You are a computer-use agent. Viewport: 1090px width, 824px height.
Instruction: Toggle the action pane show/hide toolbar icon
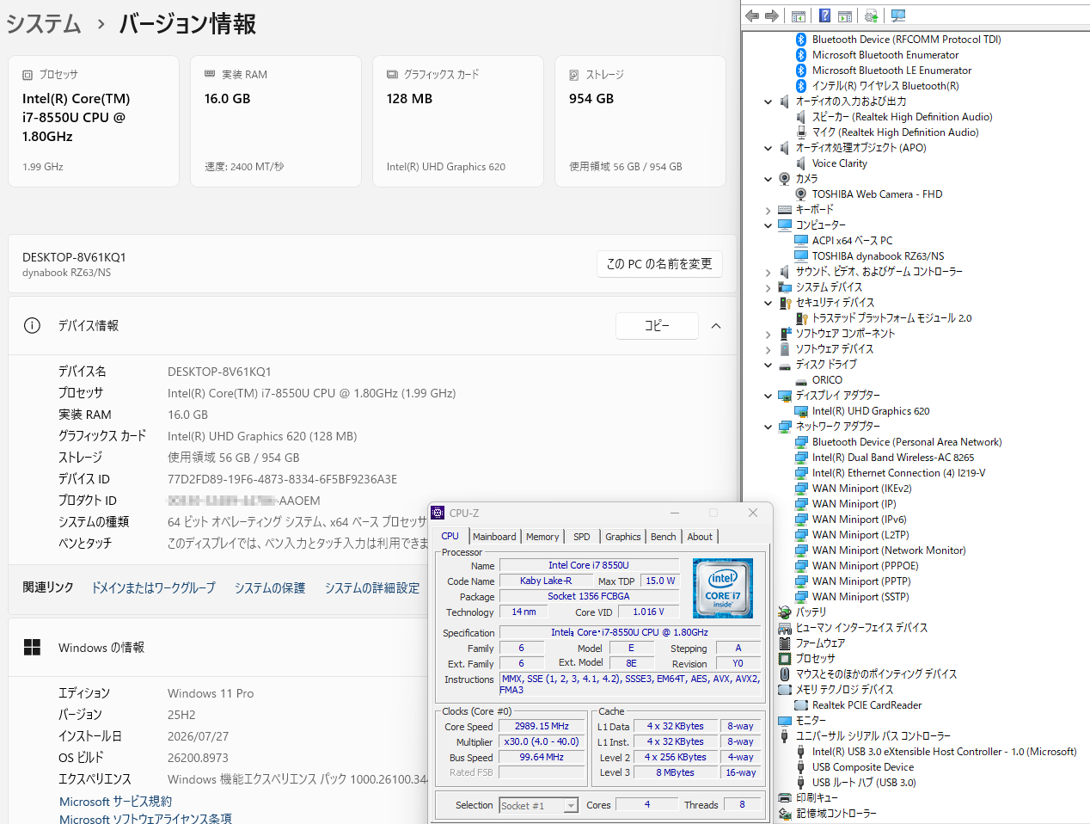(845, 15)
